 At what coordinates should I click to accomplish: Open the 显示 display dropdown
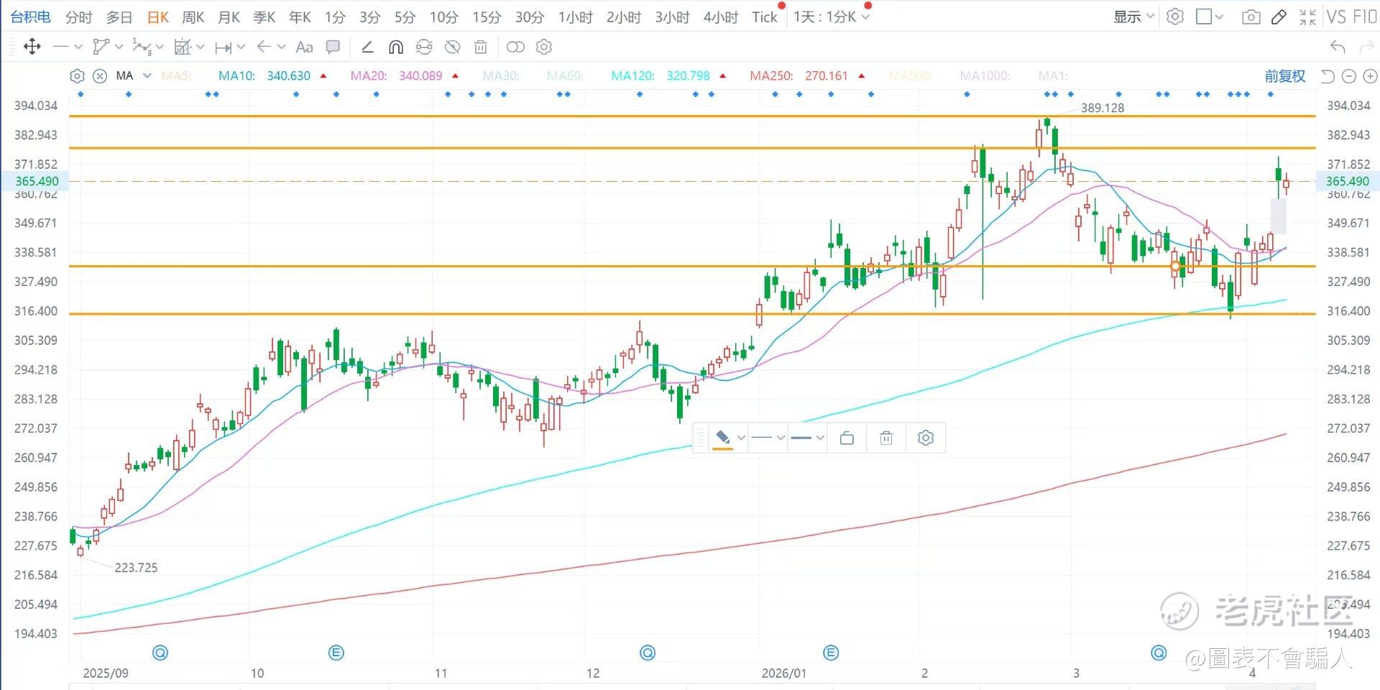click(1133, 17)
